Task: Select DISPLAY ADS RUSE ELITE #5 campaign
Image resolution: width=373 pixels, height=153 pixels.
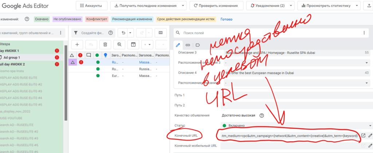Action: tap(21, 105)
